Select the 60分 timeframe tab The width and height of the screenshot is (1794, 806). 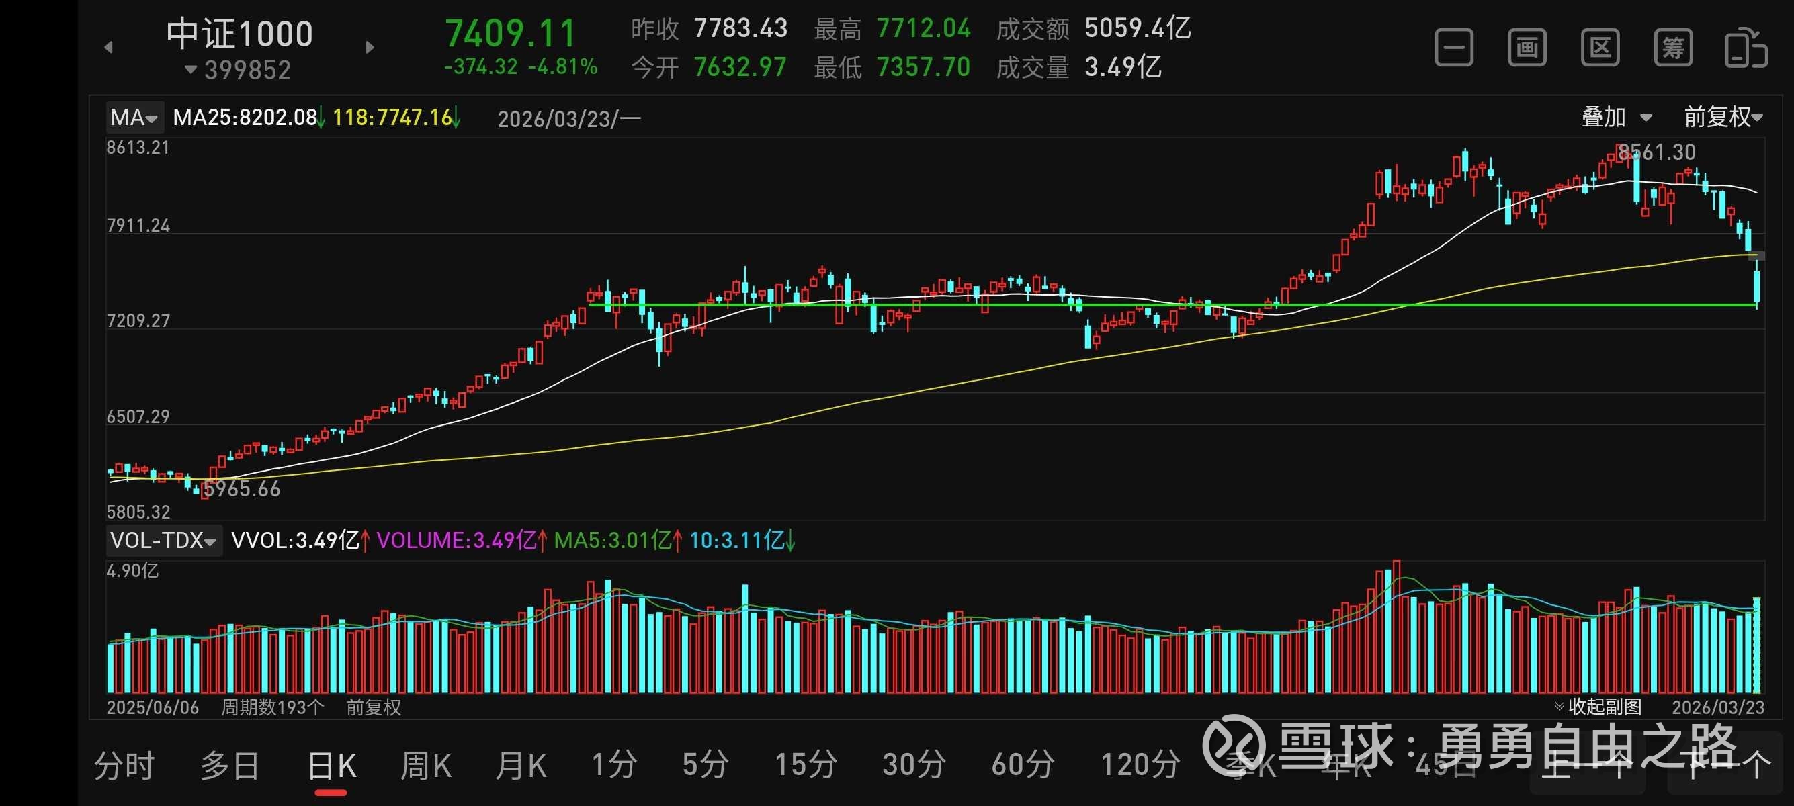tap(1022, 766)
